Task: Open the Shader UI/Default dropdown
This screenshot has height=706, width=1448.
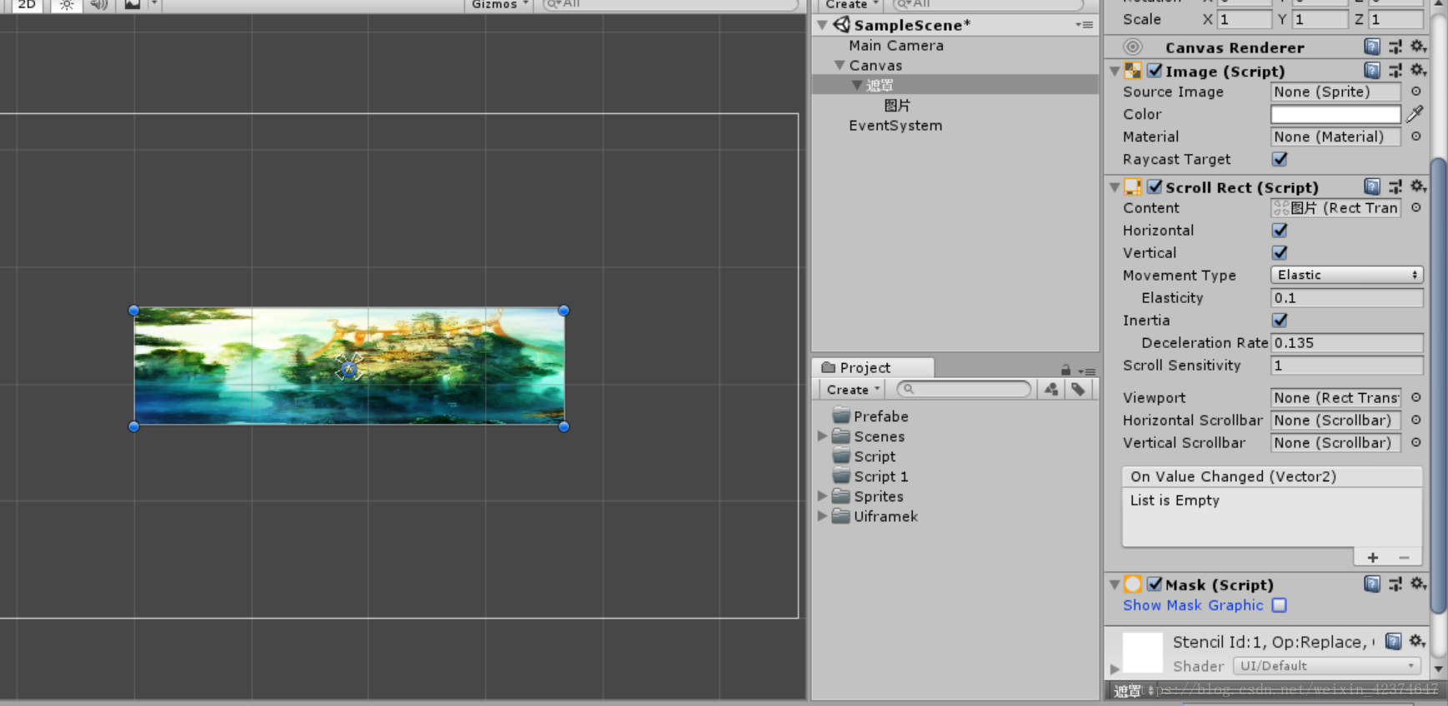Action: tap(1326, 666)
